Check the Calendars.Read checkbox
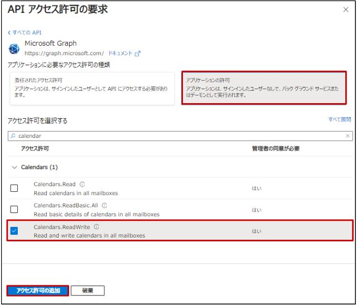Screen dimensions: 357x305 coord(14,188)
